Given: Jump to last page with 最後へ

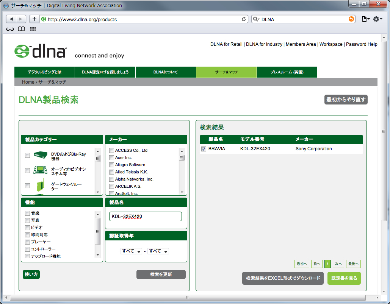Looking at the screenshot, I should click(x=354, y=264).
